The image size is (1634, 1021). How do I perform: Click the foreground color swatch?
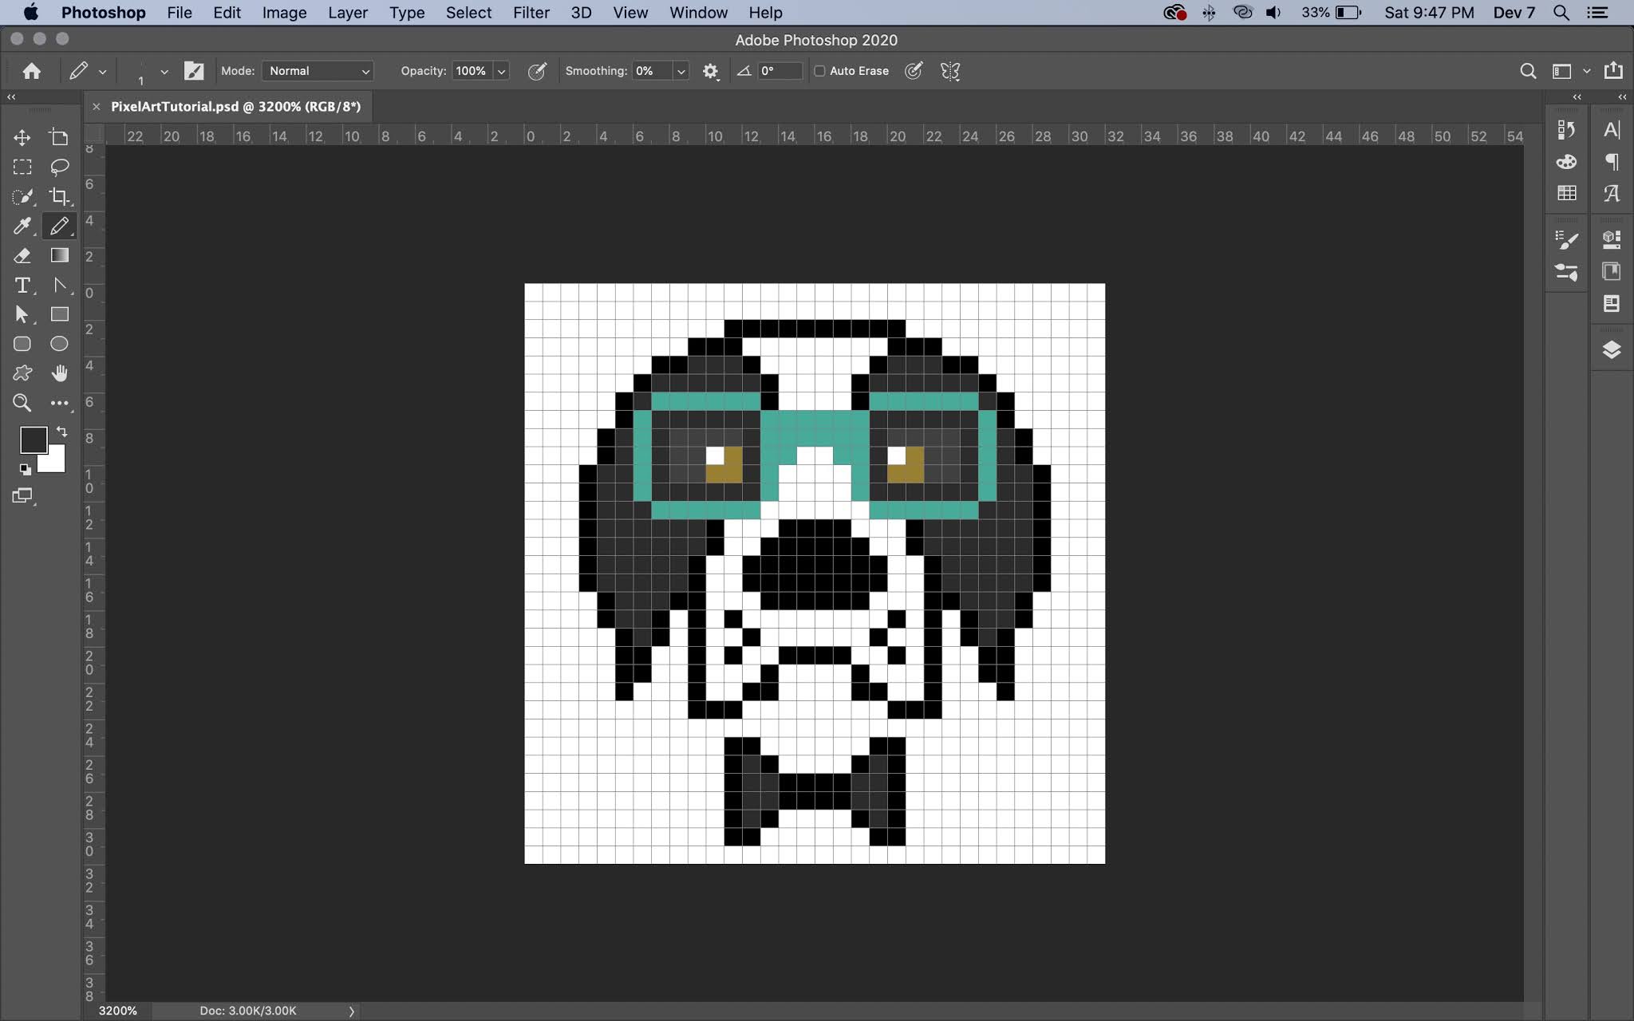(x=34, y=440)
